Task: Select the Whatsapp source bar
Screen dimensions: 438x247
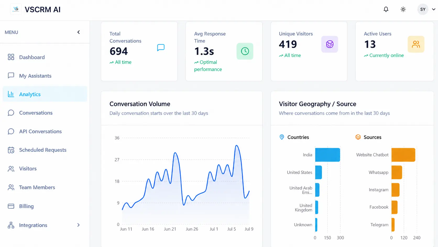Action: (x=397, y=172)
